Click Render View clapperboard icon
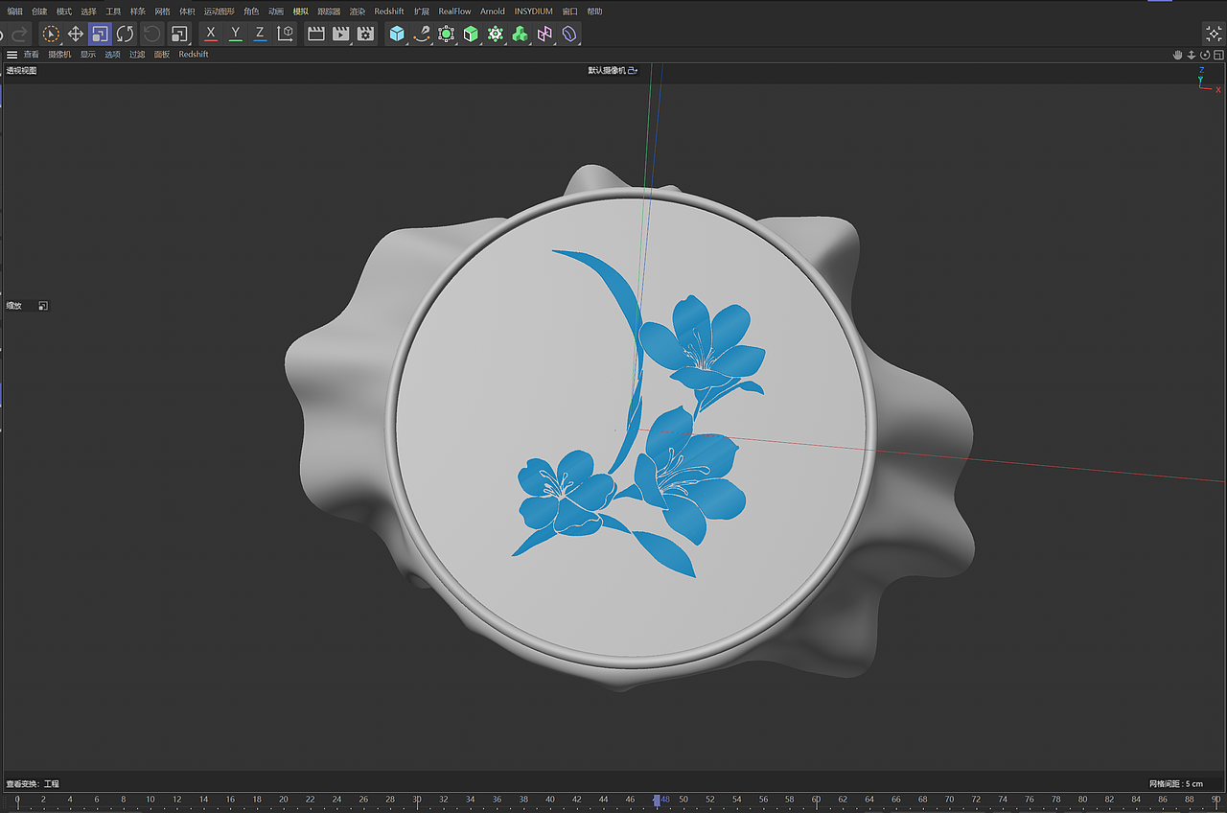This screenshot has height=813, width=1227. [x=316, y=34]
